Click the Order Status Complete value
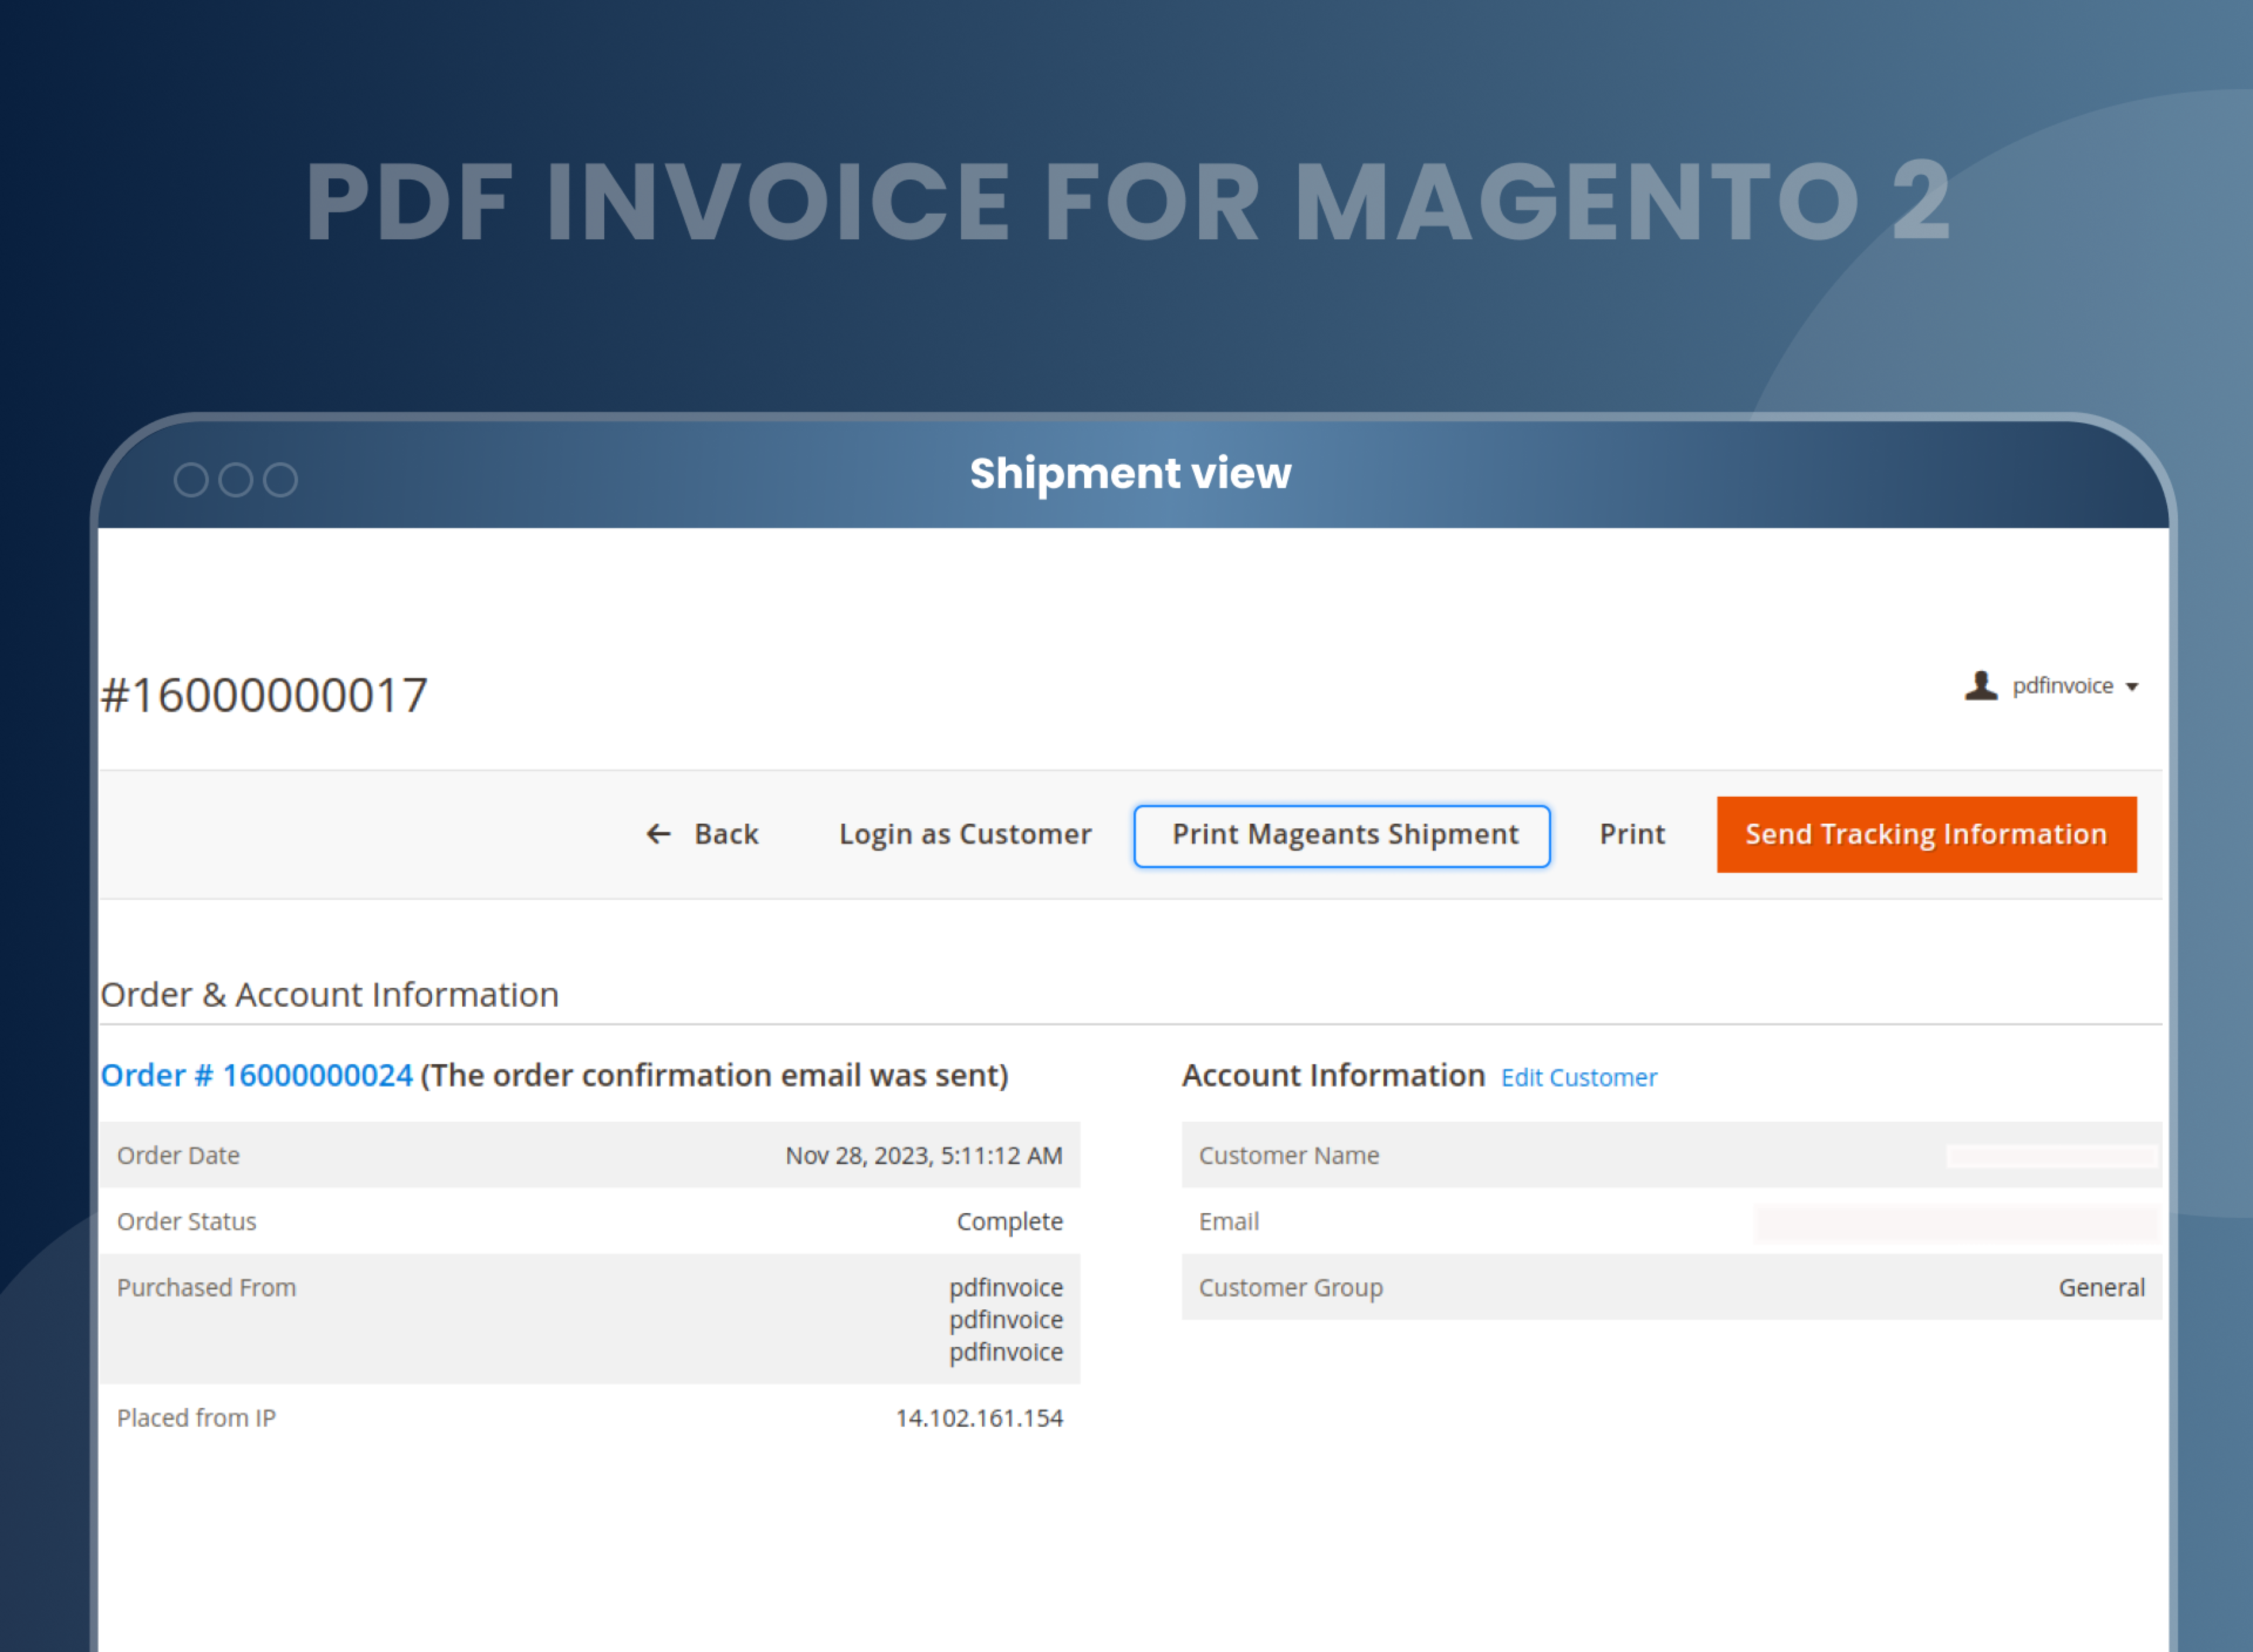The width and height of the screenshot is (2253, 1652). coord(1009,1221)
